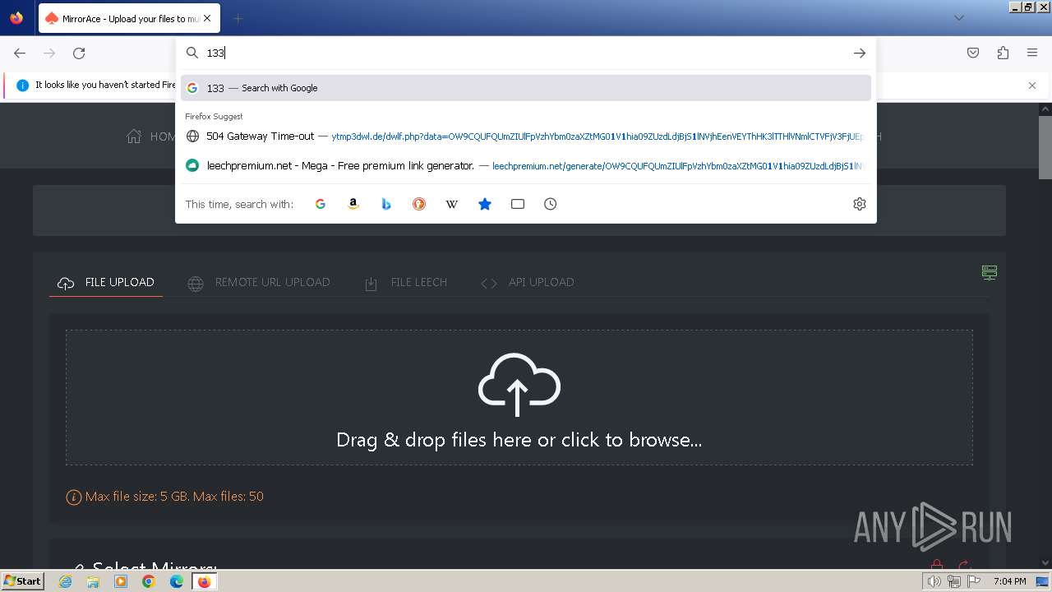
Task: Go back to previous page
Action: [x=20, y=53]
